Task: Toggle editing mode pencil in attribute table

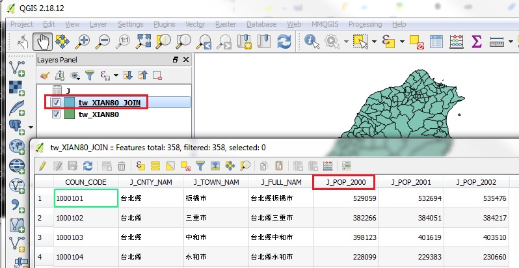Action: 42,166
